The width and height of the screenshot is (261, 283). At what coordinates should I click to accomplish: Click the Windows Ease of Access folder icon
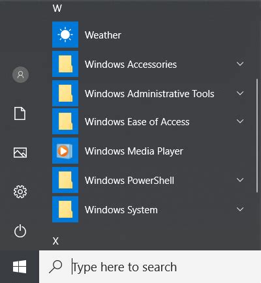tap(65, 121)
